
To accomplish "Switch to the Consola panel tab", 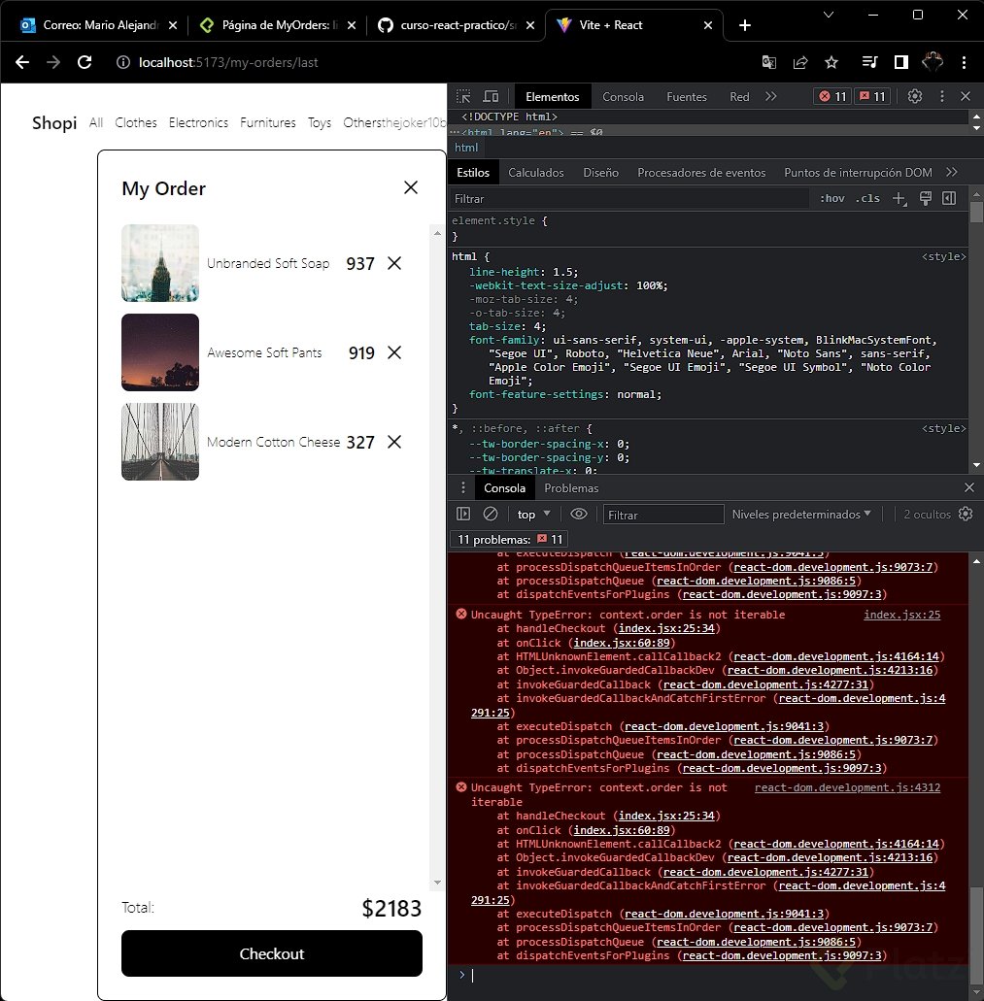I will click(504, 487).
